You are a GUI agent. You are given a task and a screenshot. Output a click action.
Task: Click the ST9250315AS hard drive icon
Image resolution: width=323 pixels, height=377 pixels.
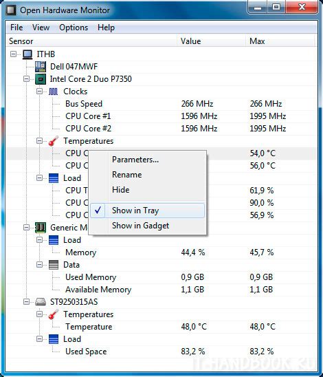tap(41, 302)
